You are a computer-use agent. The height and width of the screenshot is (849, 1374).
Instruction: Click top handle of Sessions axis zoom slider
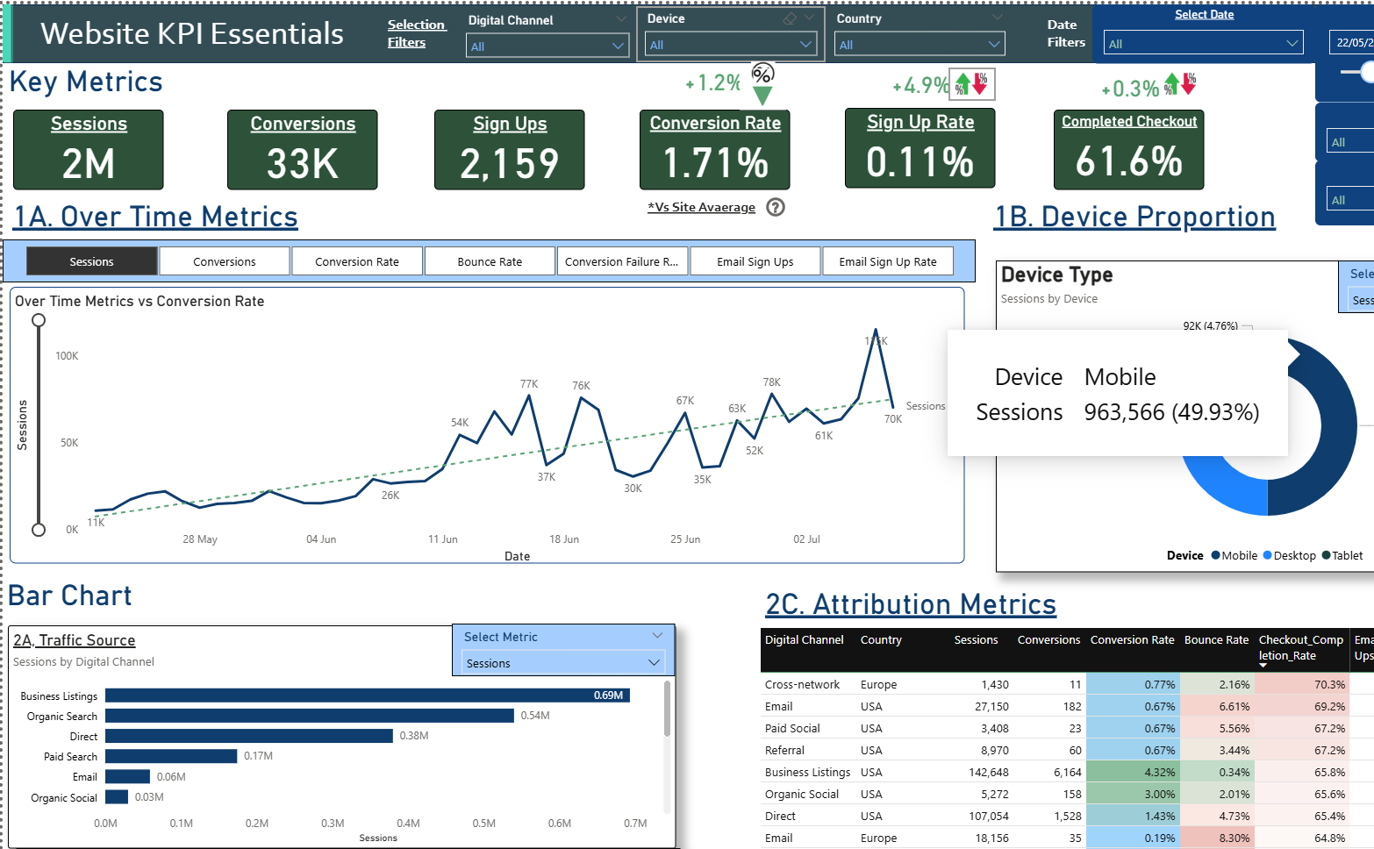click(x=39, y=320)
